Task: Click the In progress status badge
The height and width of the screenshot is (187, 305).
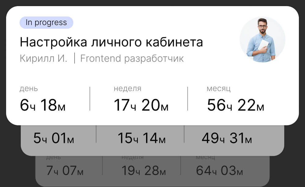Action: [46, 23]
